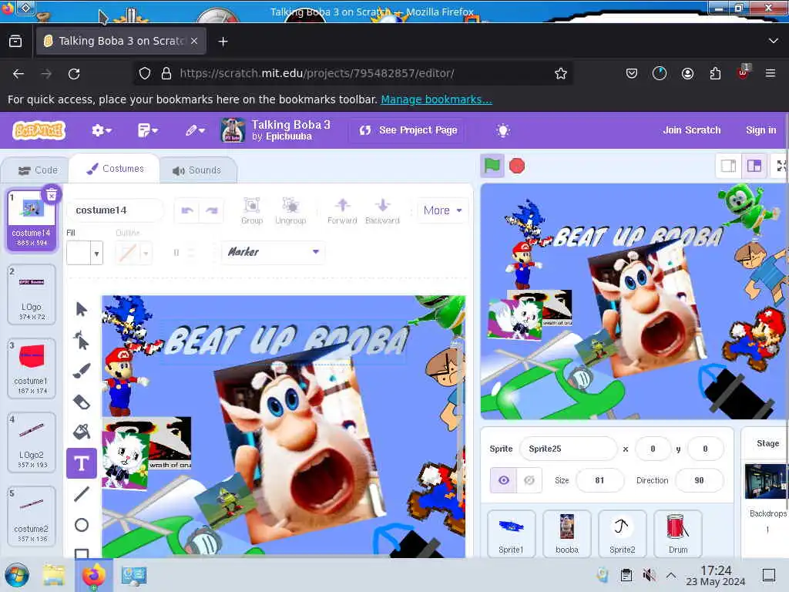Viewport: 789px width, 592px height.
Task: Click the Sprite name field
Action: [568, 449]
